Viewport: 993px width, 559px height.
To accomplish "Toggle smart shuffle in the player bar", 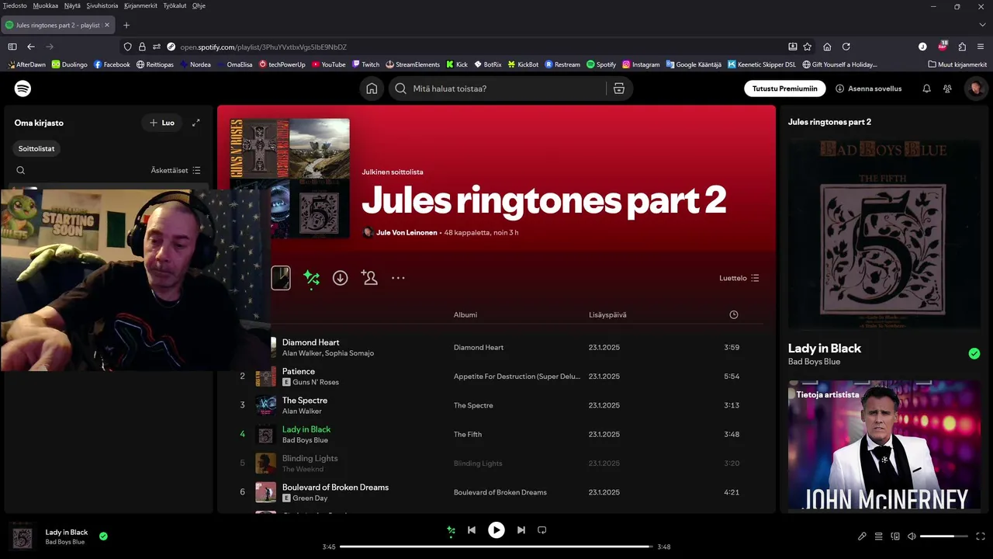I will click(451, 530).
